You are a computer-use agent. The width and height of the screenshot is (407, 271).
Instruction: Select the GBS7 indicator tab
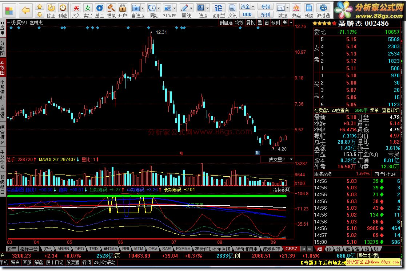[x=291, y=249]
